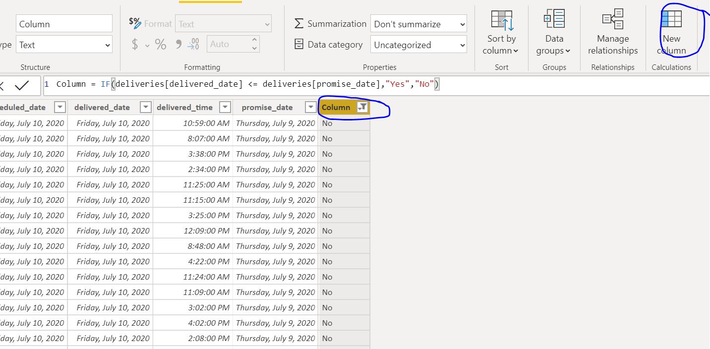This screenshot has height=349, width=710.
Task: Open the Data groups menu
Action: coord(554,32)
